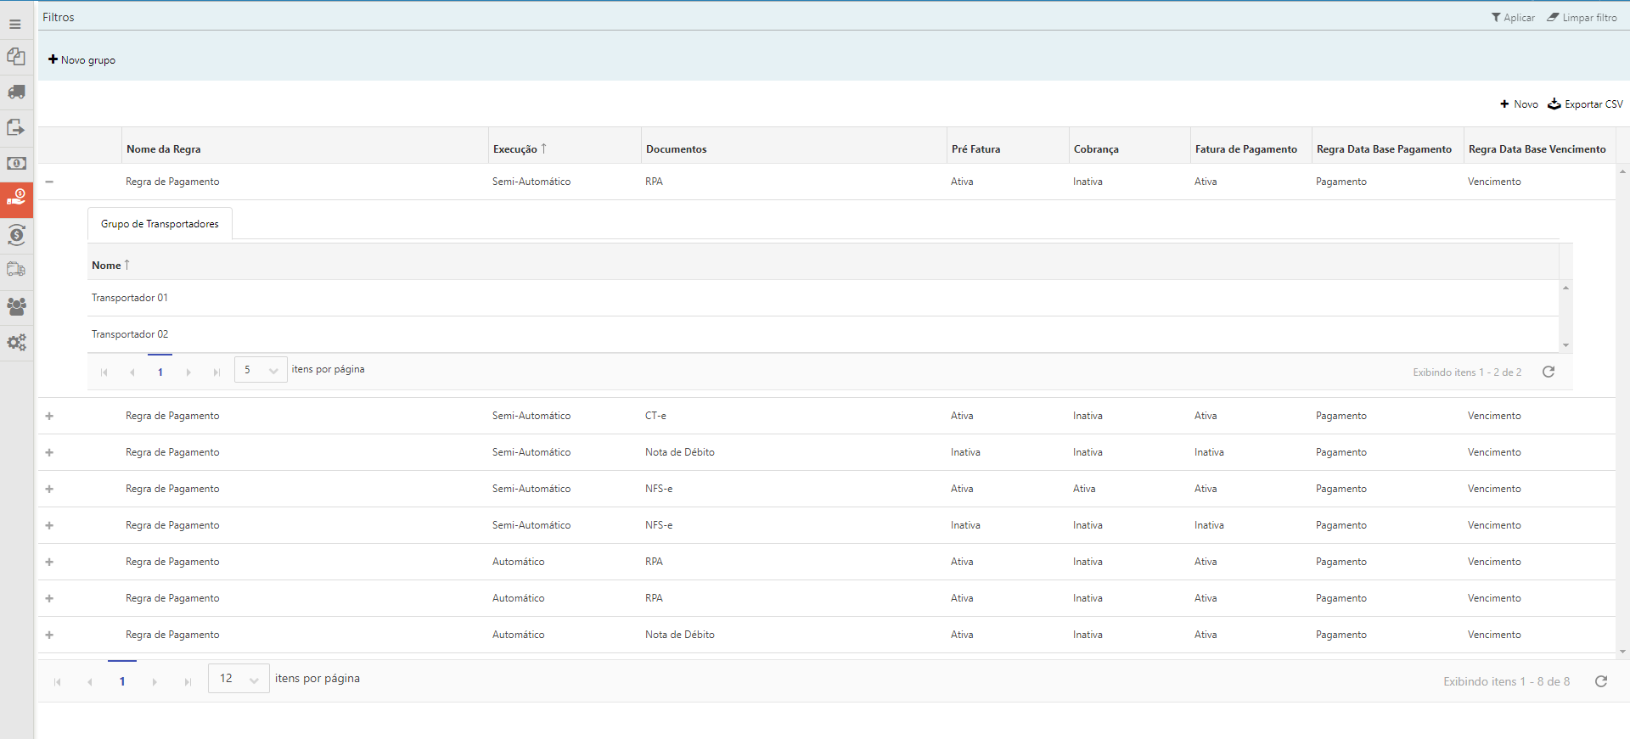Screen dimensions: 1630x739
Task: Clear filters using Limpar filtro
Action: pyautogui.click(x=1582, y=18)
